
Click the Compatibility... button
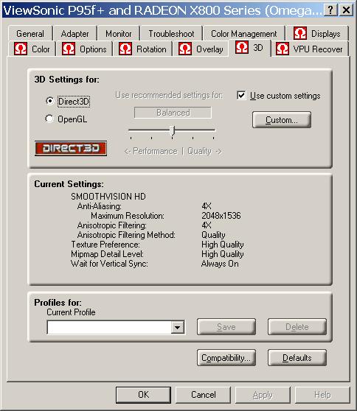pos(226,357)
